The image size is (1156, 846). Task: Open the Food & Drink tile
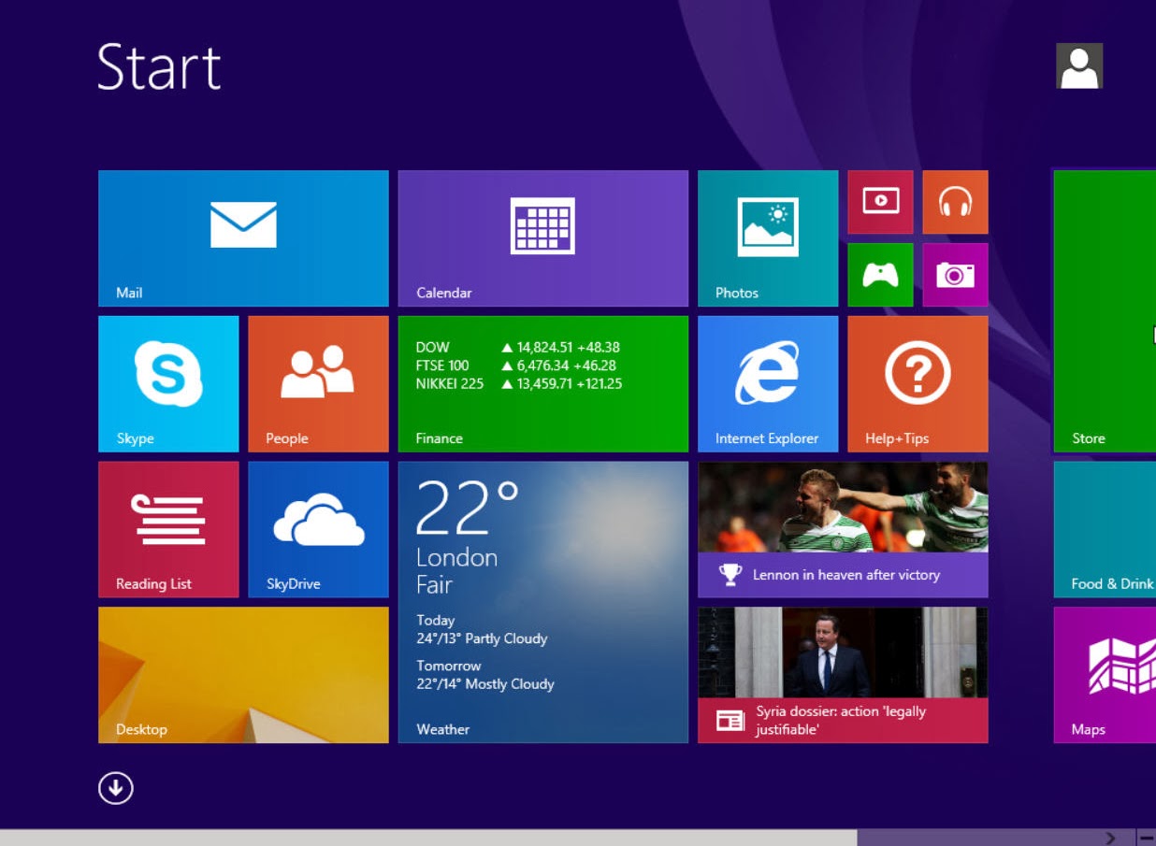pyautogui.click(x=1105, y=529)
